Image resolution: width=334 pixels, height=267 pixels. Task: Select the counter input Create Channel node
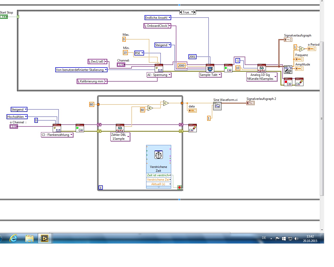[x=57, y=128]
